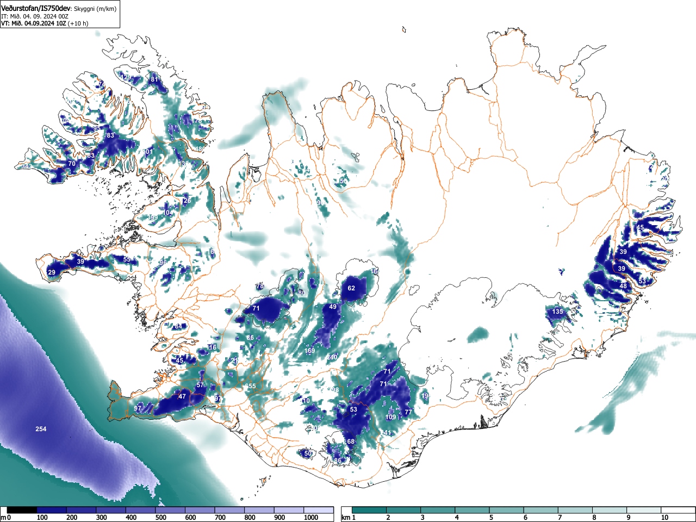Select the IT: Mið. 04. 09. 2024 00Z line
The width and height of the screenshot is (696, 522).
click(x=34, y=16)
